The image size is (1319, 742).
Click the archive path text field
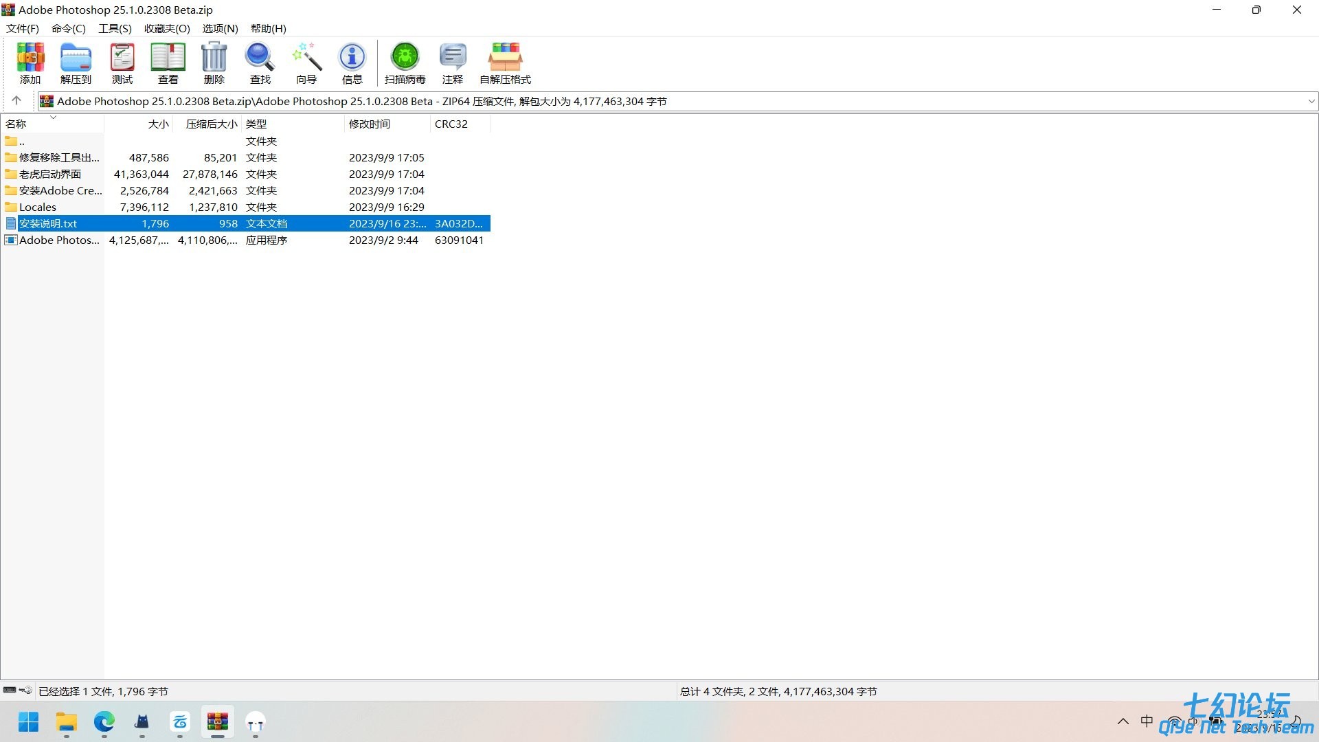pos(677,101)
